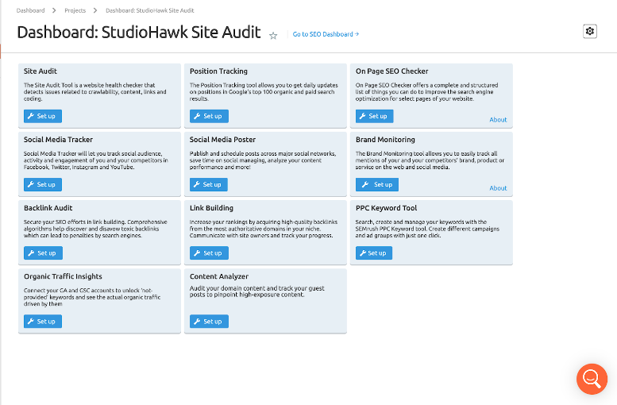Open About link in Brand Monitoring card
Screen dimensions: 617x405
click(498, 188)
